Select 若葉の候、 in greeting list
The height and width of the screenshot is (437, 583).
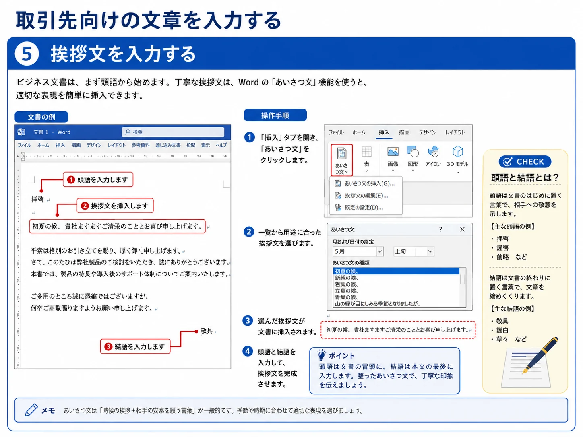click(x=396, y=284)
